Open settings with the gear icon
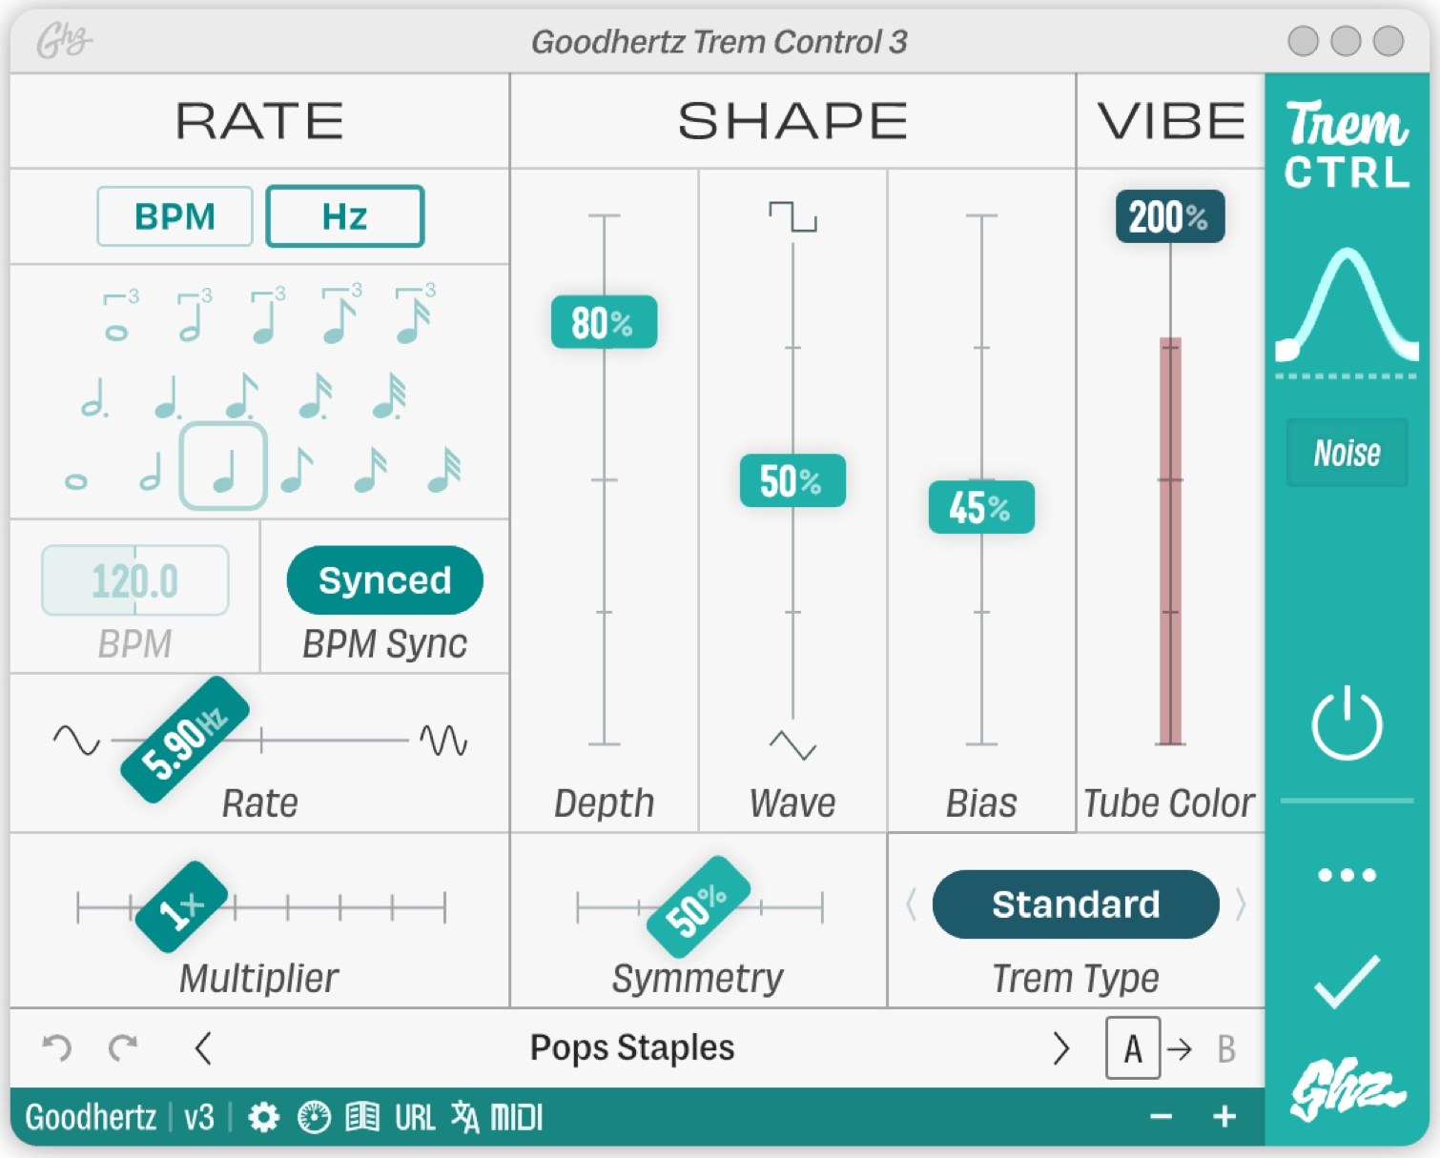The image size is (1440, 1158). [x=263, y=1117]
